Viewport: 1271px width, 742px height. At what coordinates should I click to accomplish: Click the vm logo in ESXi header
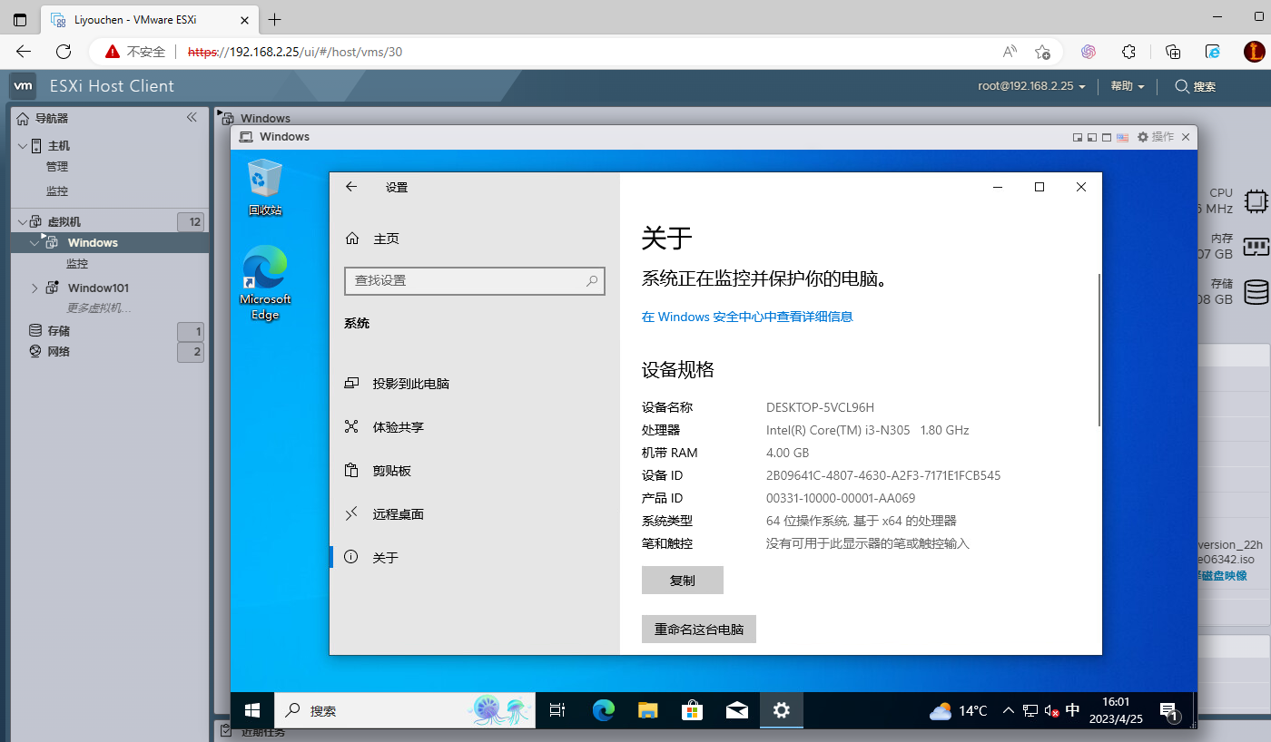[x=23, y=86]
